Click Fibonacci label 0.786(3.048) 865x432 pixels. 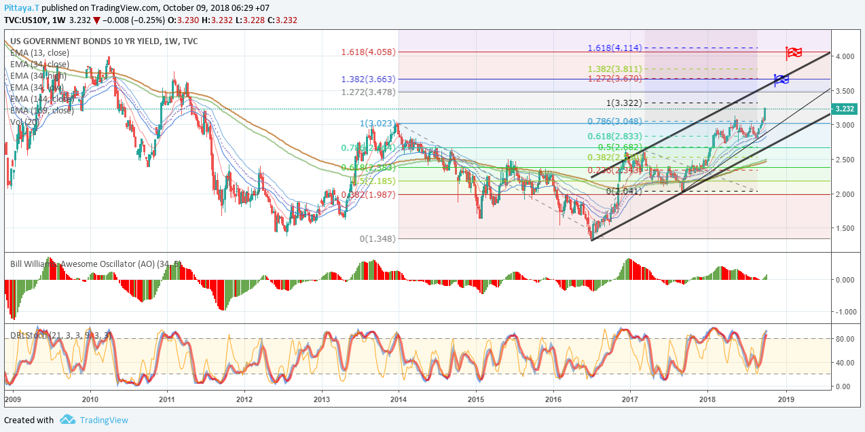[614, 122]
